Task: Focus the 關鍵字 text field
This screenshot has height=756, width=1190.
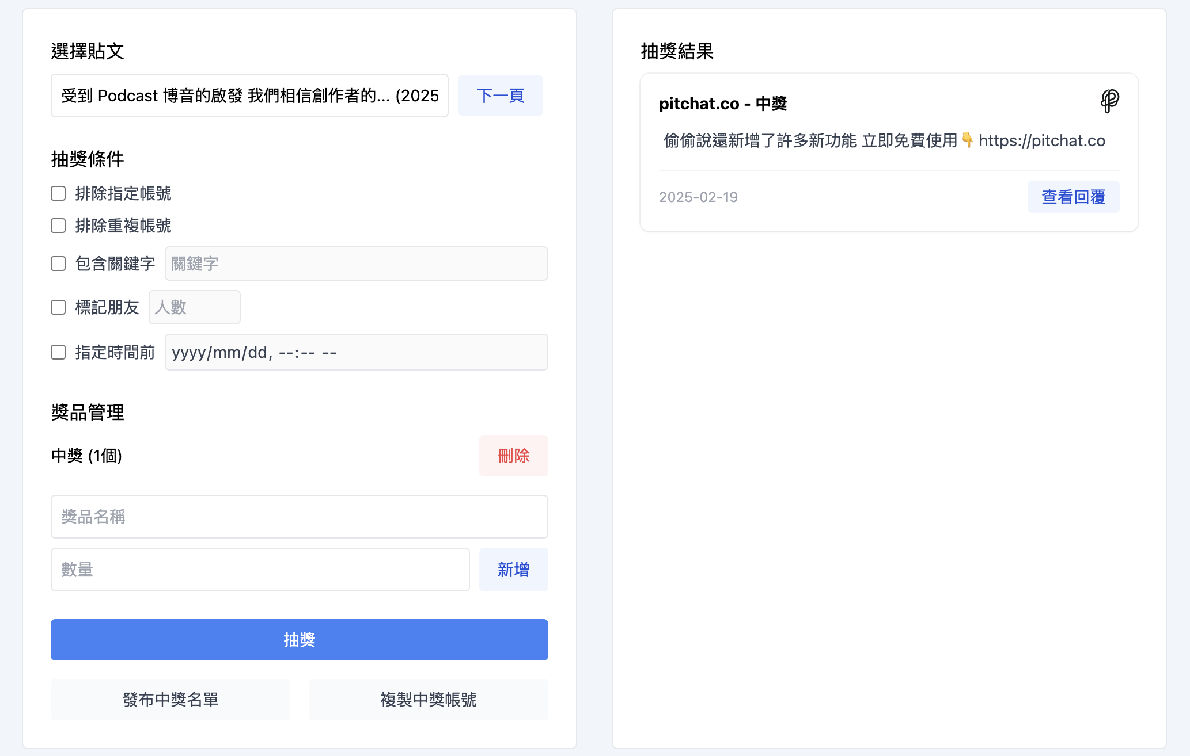Action: click(x=356, y=264)
